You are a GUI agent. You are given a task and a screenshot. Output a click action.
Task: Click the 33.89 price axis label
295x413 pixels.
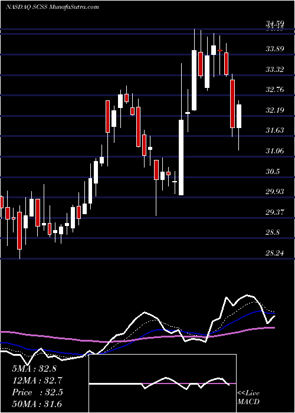[275, 49]
